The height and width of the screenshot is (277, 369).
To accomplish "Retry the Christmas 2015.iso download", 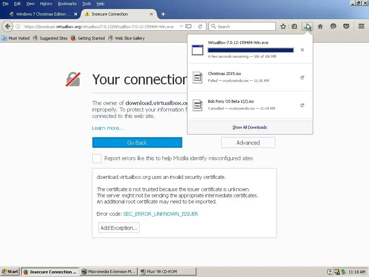I will (302, 78).
